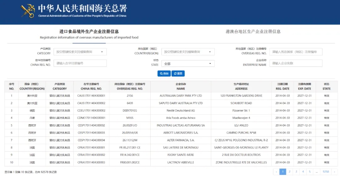The width and height of the screenshot is (340, 177).
Task: Click address Maelkevejen 4
Action: pyautogui.click(x=241, y=118)
